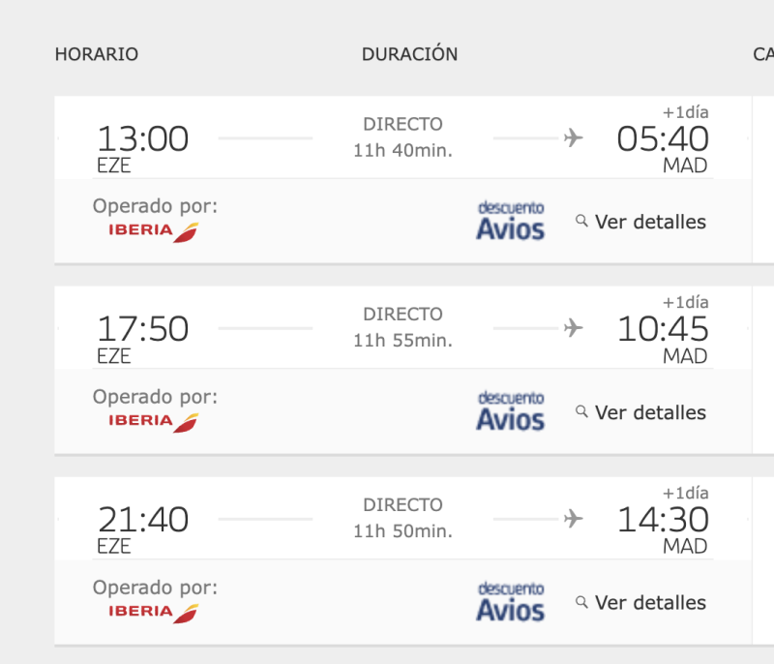Click the airplane icon on the 17:50 flight
This screenshot has width=774, height=664.
574,329
